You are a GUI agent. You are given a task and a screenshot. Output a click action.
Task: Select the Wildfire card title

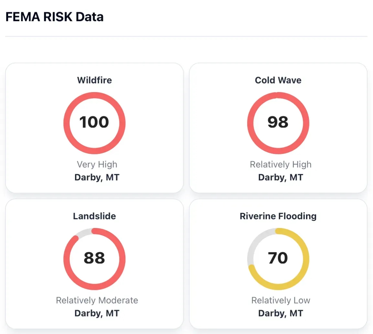pyautogui.click(x=94, y=80)
